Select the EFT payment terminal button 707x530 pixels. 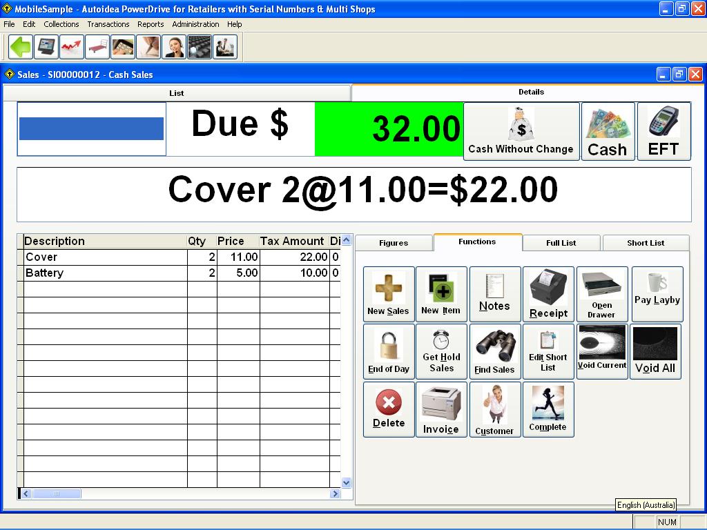point(664,131)
